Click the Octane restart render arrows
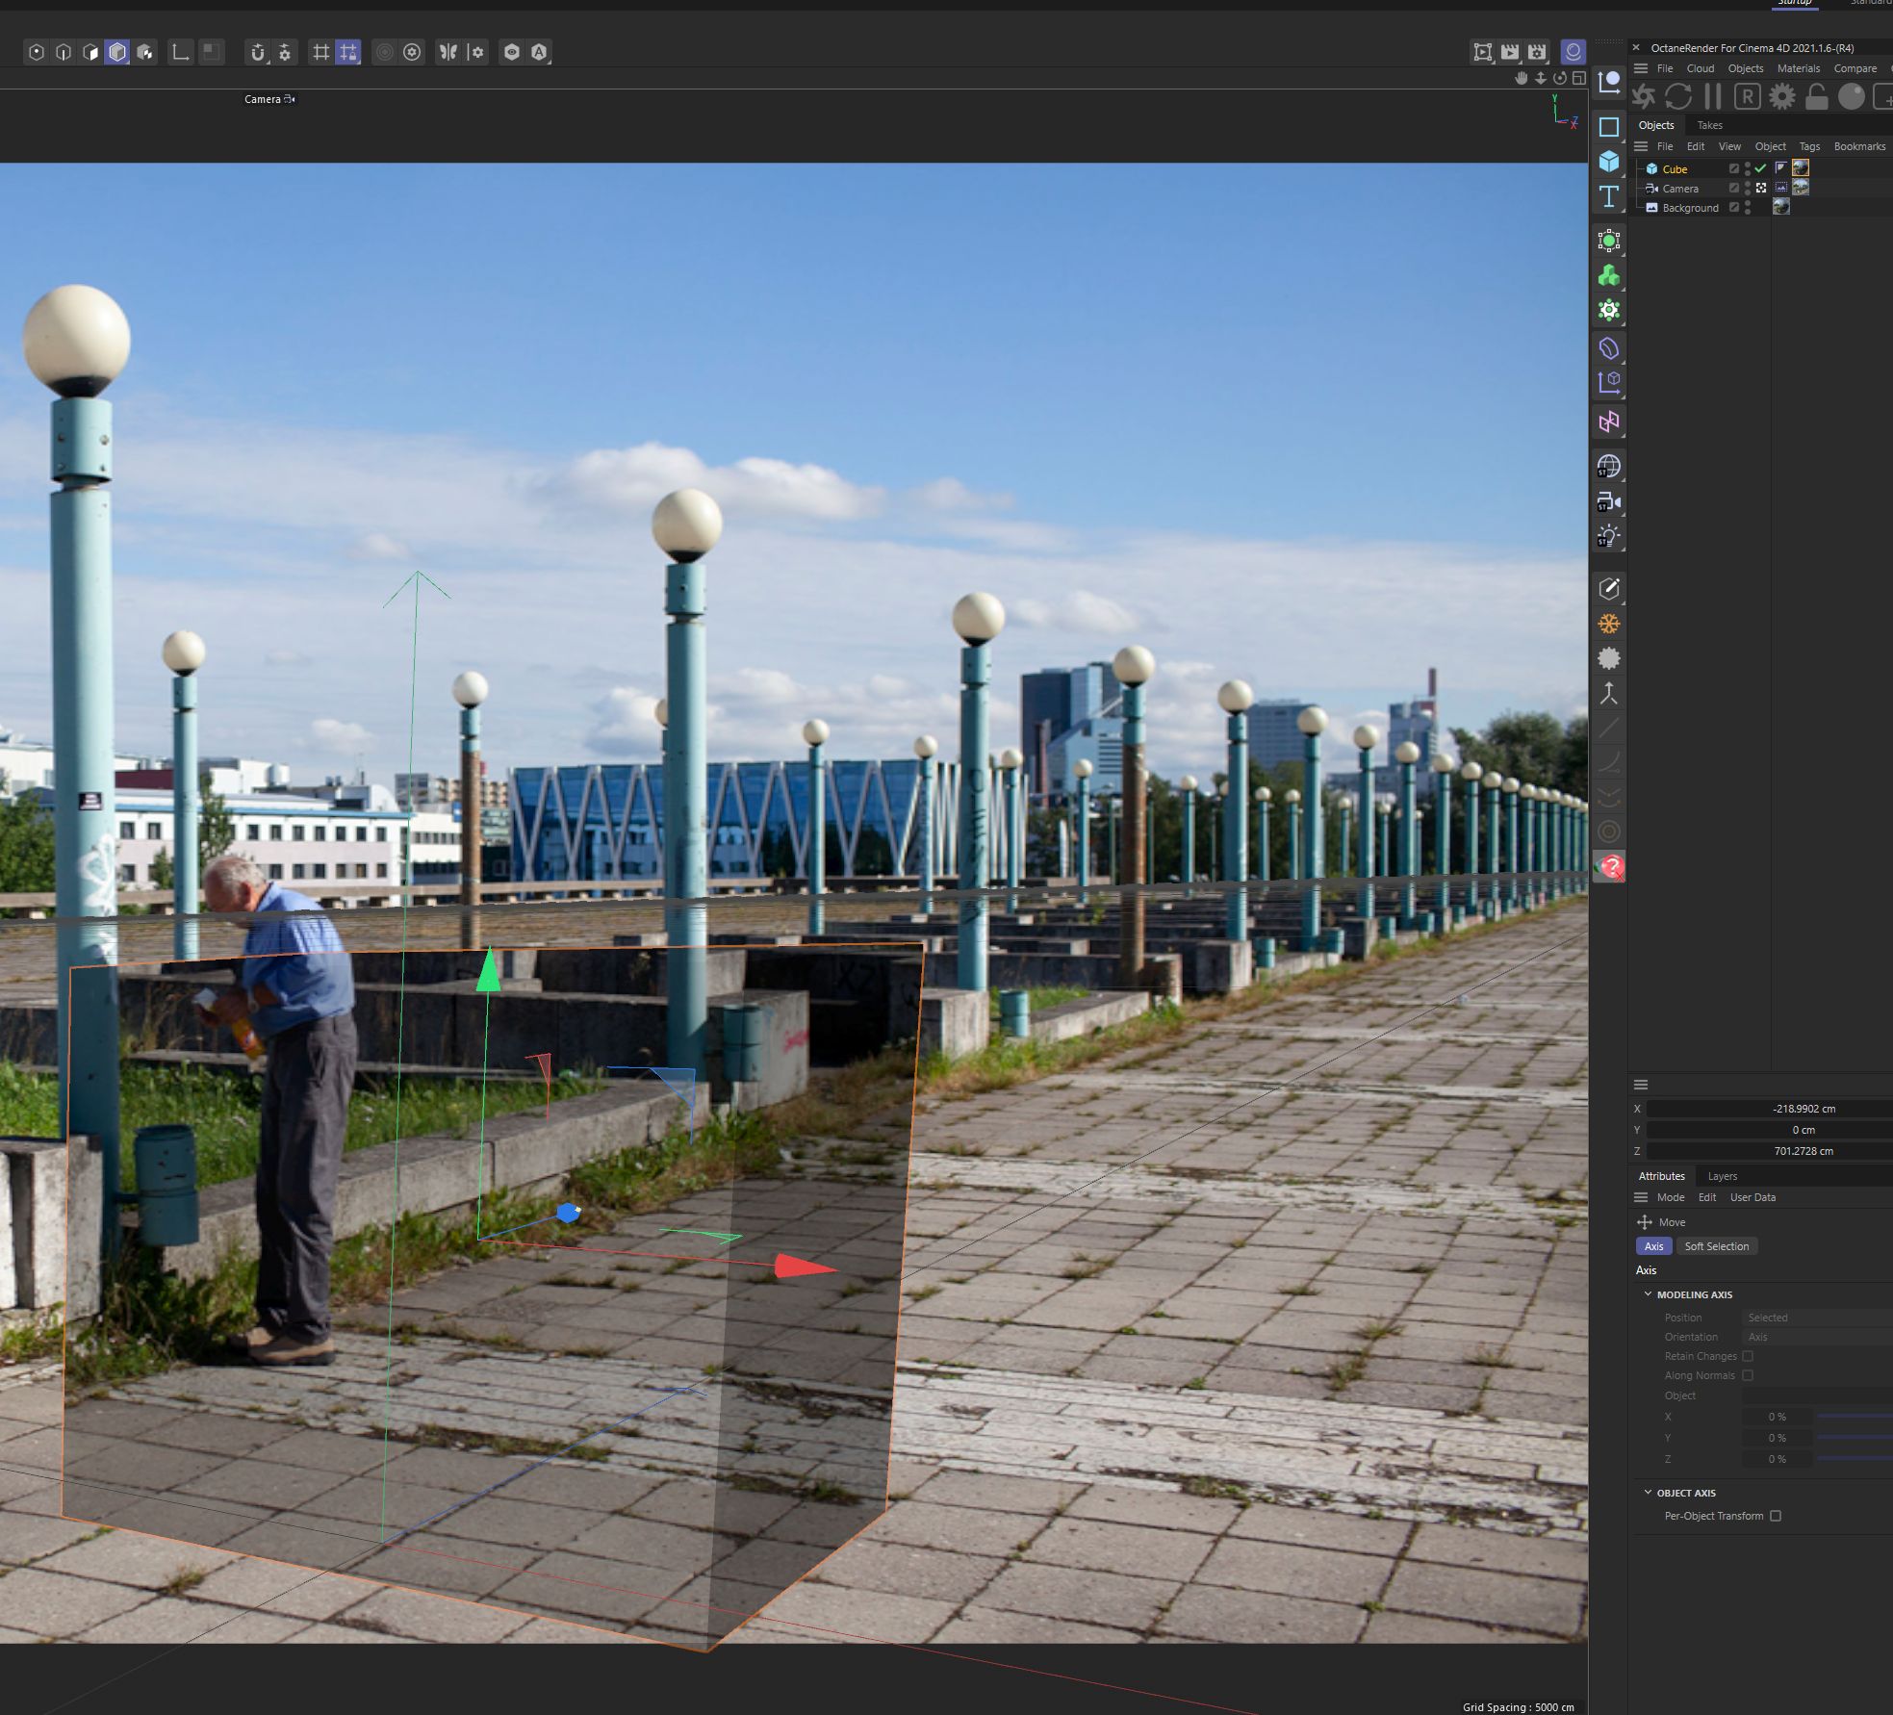 (x=1678, y=96)
